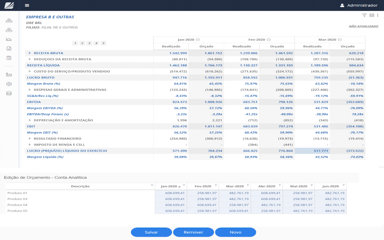Image resolution: width=384 pixels, height=240 pixels.
Task: Click the Salvar button
Action: pos(151,232)
